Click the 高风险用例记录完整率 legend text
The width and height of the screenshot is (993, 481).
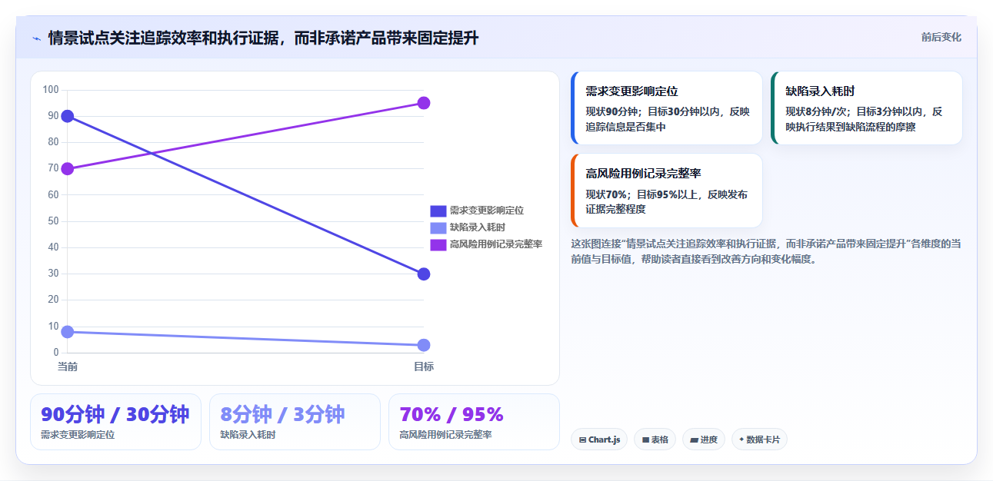coord(496,244)
